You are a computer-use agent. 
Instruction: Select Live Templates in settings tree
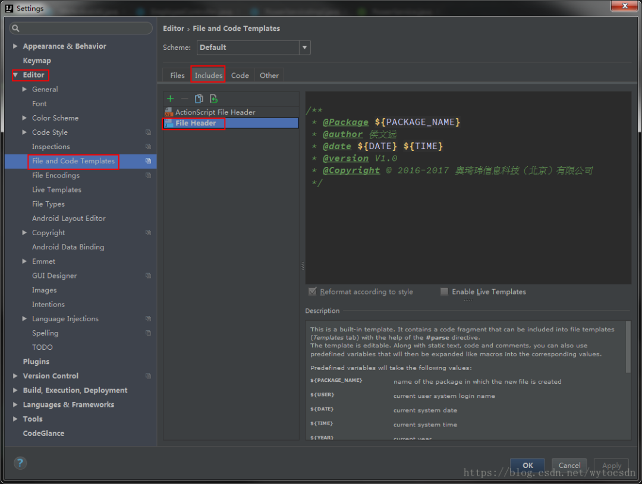[x=56, y=190]
